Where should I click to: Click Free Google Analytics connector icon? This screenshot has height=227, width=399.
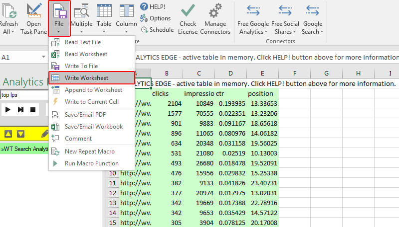point(253,10)
